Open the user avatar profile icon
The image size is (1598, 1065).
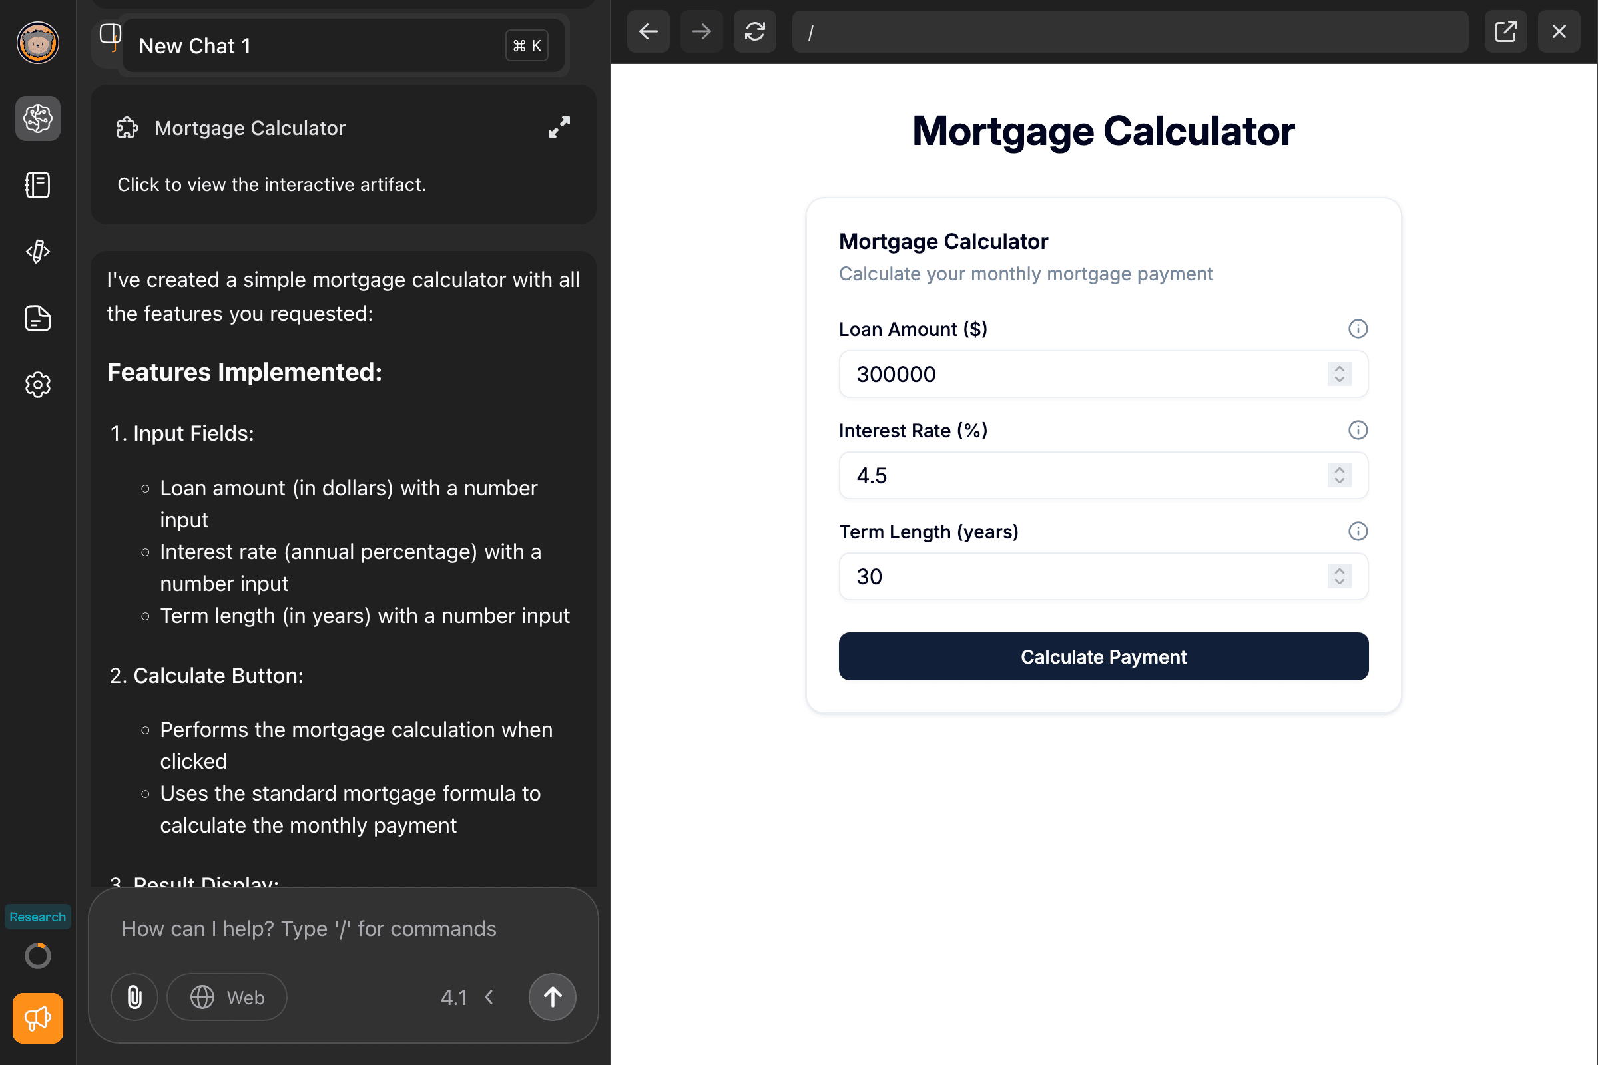click(x=37, y=42)
